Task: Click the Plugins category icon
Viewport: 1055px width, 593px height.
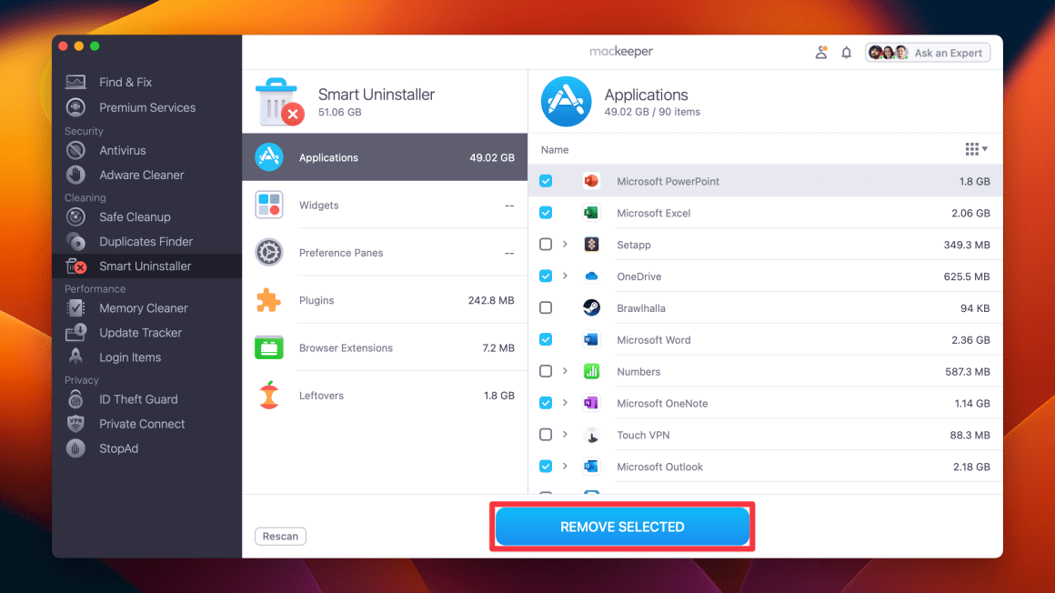Action: (x=269, y=299)
